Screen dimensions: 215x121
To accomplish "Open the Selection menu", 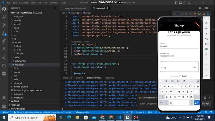I will pyautogui.click(x=24, y=3).
